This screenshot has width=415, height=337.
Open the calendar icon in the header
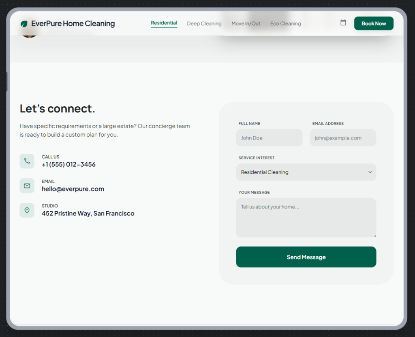(343, 23)
